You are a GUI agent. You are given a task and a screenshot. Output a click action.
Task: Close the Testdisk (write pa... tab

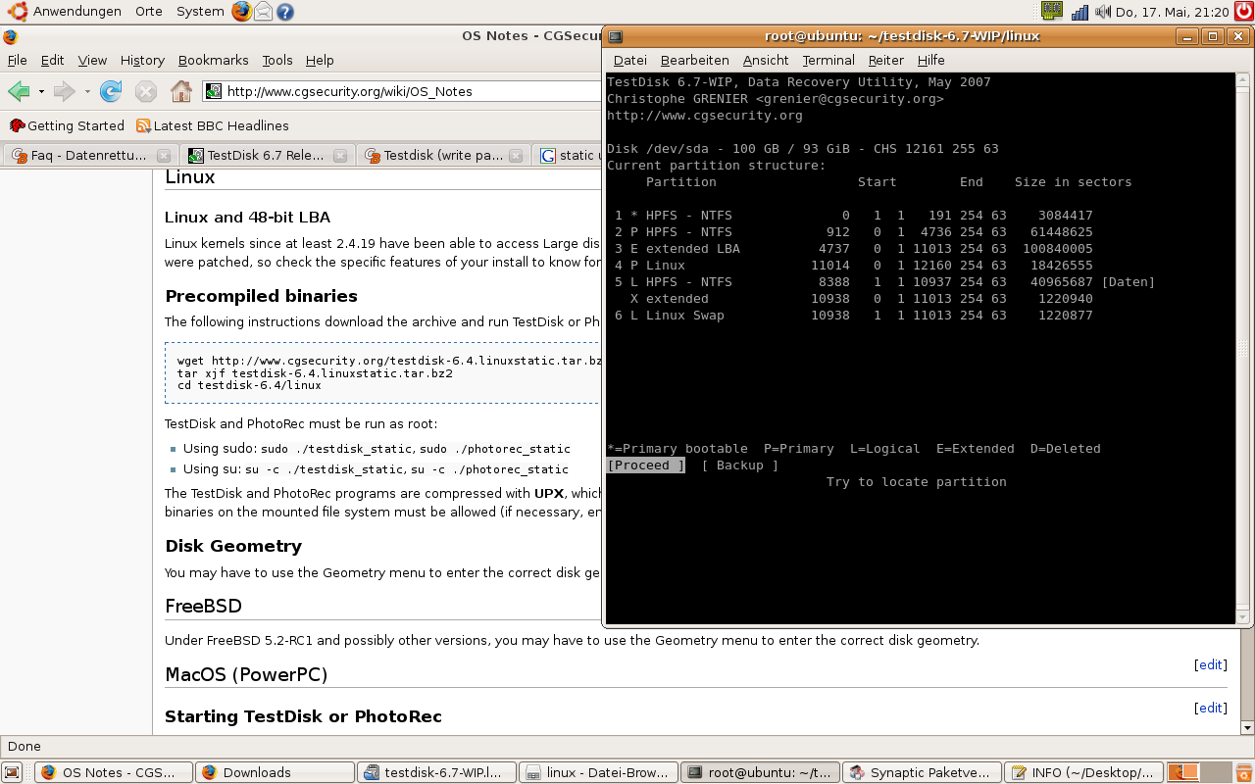pos(517,155)
